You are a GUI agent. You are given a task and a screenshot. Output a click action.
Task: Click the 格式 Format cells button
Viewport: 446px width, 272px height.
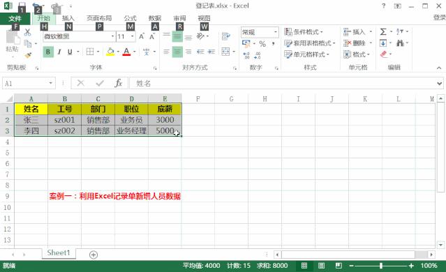click(357, 54)
